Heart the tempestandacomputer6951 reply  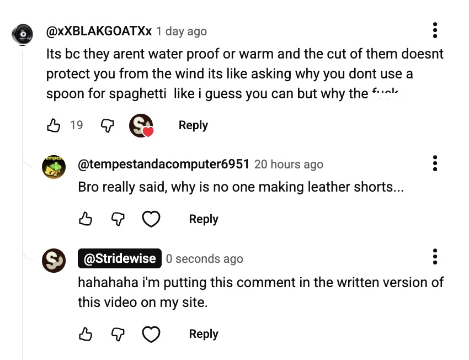point(151,219)
